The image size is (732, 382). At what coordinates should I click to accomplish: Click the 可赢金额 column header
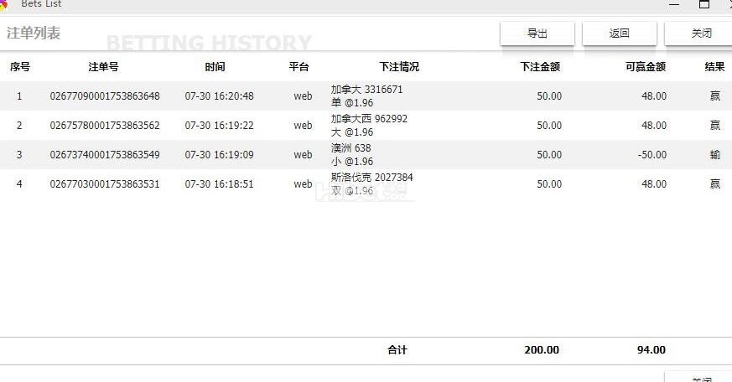tap(646, 67)
